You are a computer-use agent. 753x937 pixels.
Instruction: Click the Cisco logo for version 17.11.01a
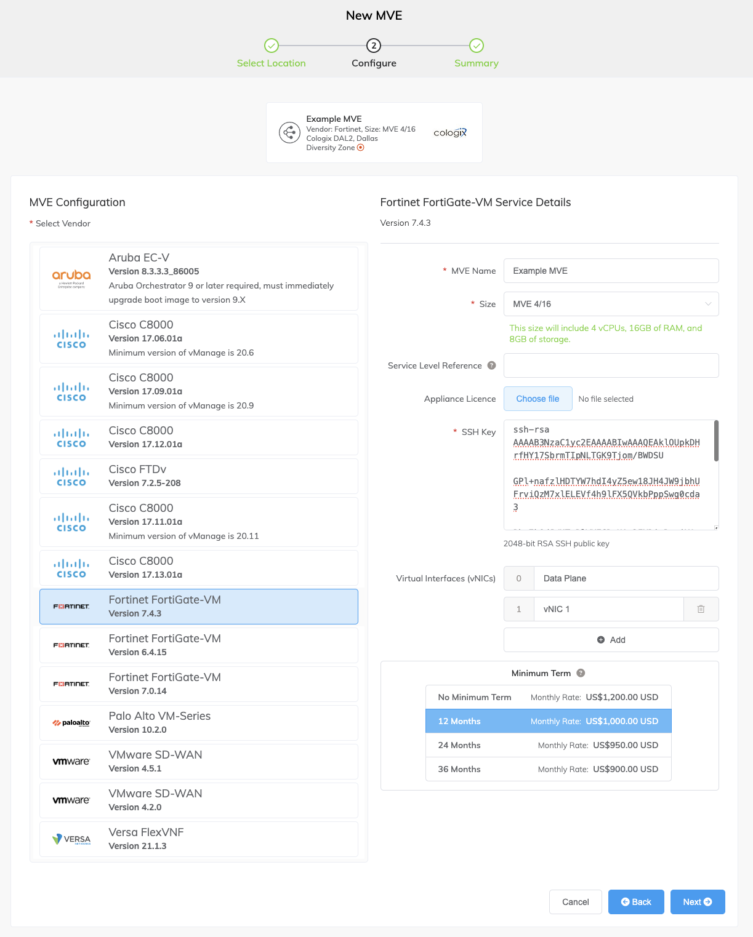pyautogui.click(x=71, y=522)
